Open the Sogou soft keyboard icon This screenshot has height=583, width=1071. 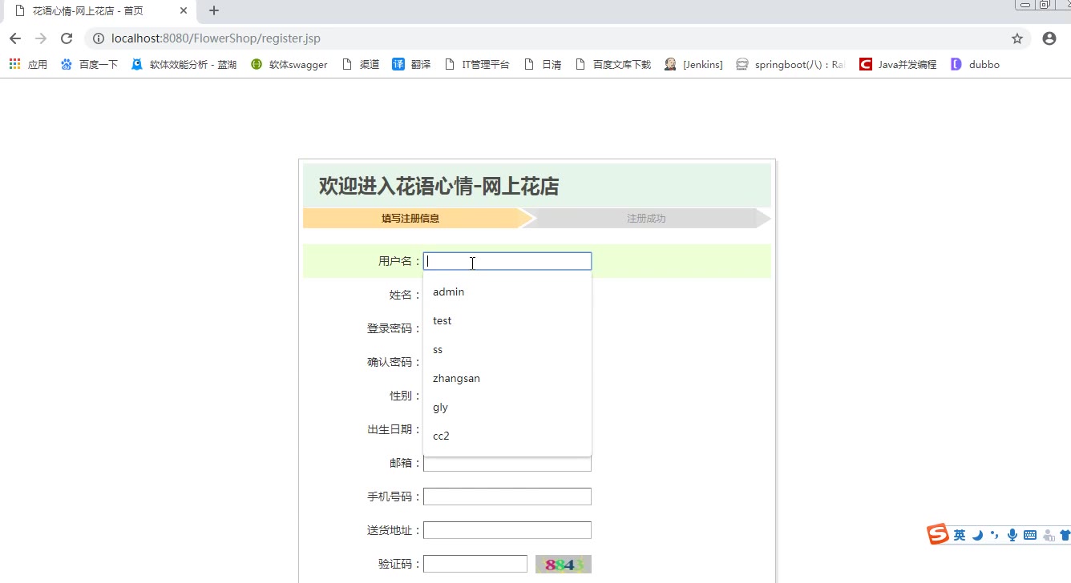tap(1030, 535)
